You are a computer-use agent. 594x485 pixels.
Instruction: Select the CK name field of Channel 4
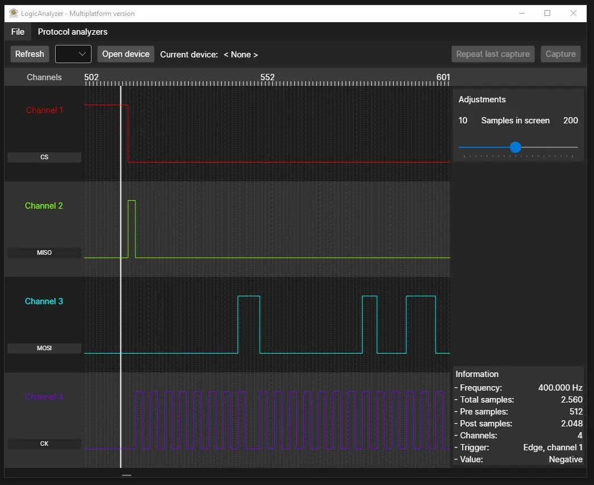point(44,443)
